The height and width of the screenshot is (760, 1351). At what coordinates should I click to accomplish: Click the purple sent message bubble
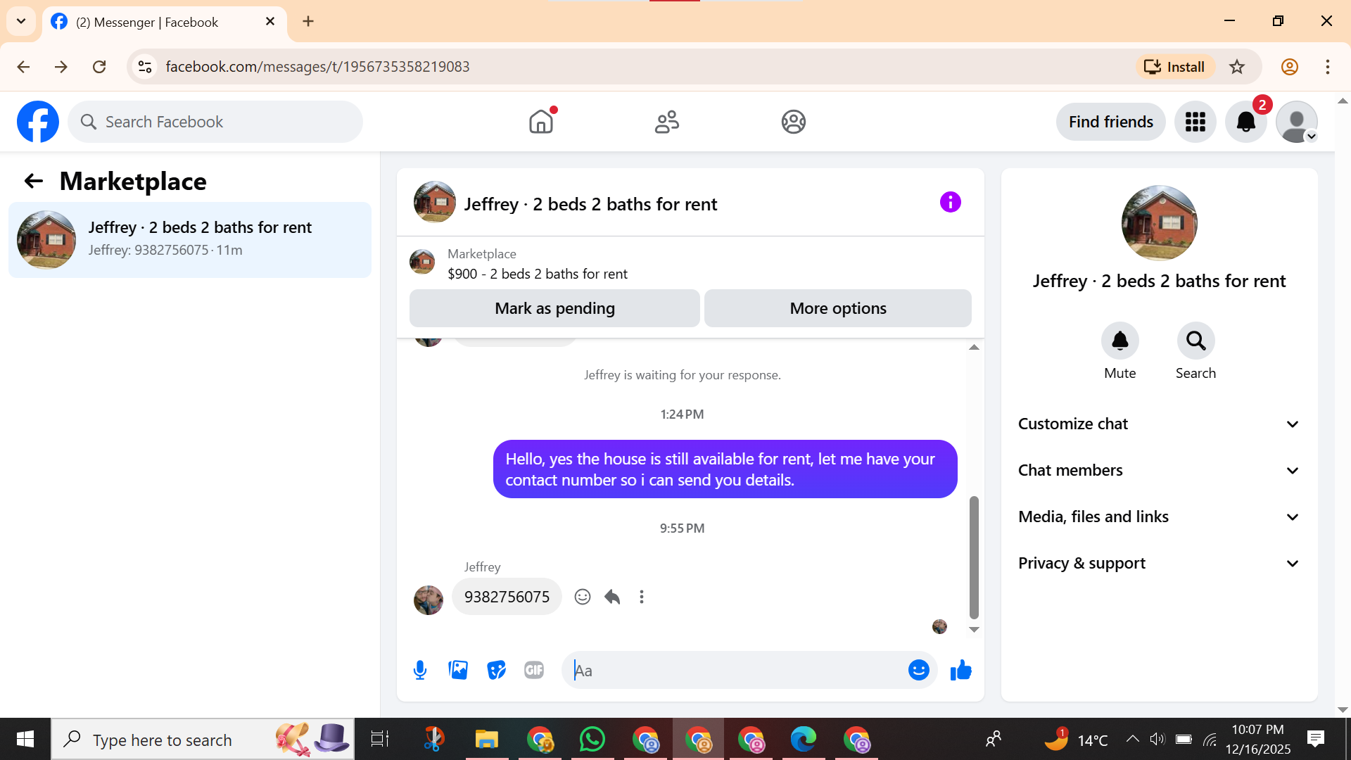click(725, 469)
